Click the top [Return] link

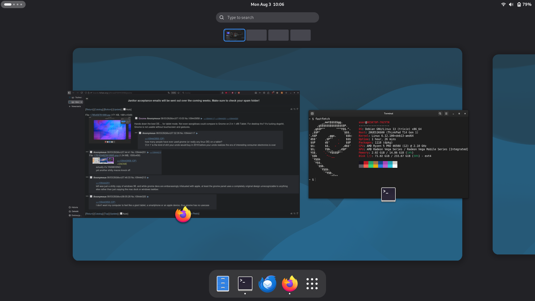pyautogui.click(x=89, y=110)
